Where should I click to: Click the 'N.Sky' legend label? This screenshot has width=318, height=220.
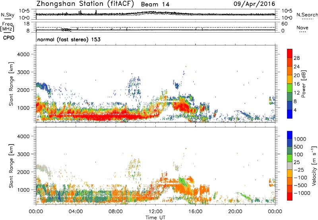8,15
